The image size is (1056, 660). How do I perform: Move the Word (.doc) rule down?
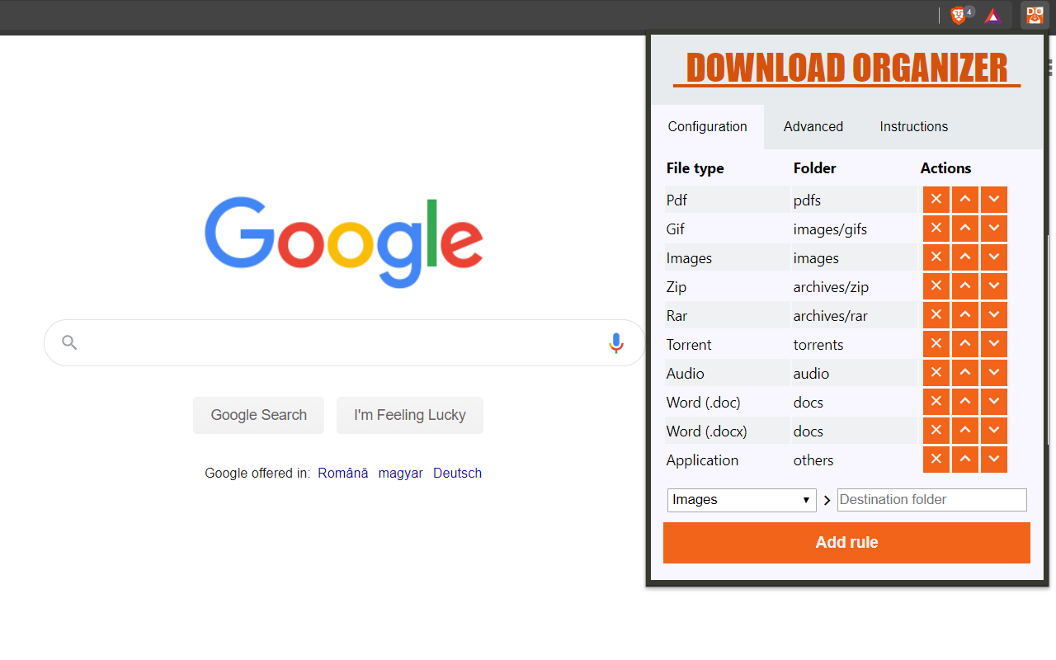click(994, 402)
